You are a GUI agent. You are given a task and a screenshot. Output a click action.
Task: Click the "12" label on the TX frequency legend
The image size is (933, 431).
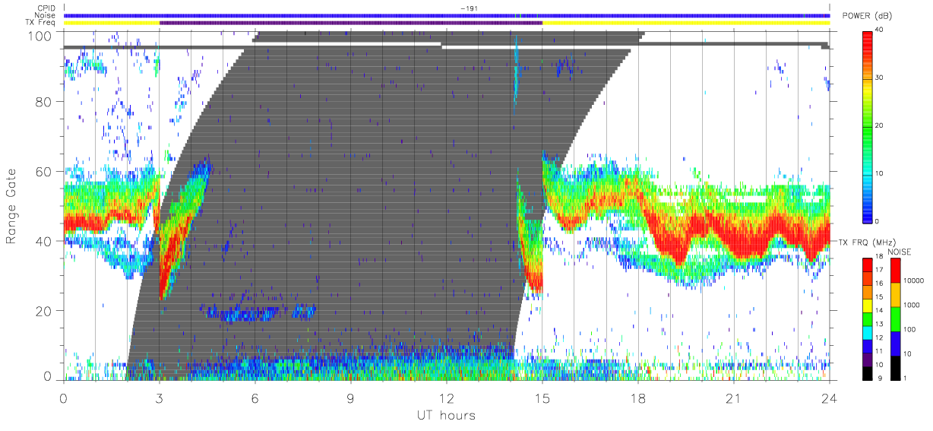coord(880,338)
